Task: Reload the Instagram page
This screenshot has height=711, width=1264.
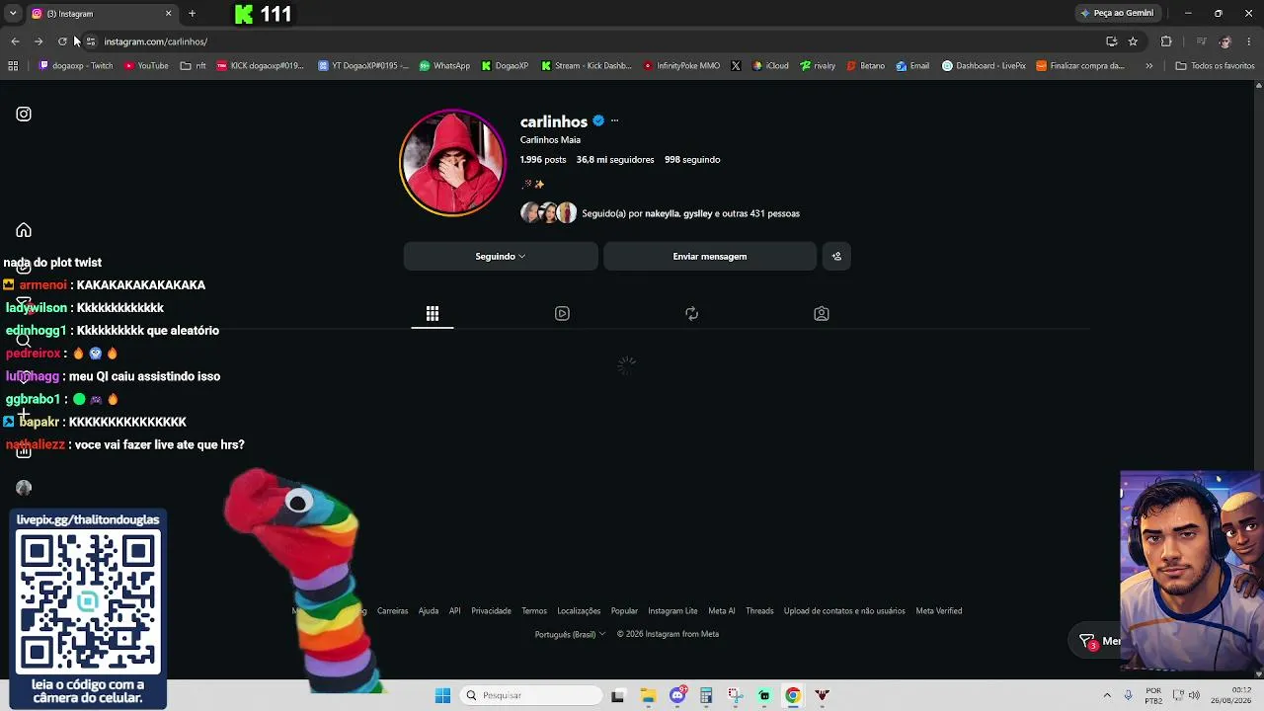Action: pyautogui.click(x=62, y=41)
